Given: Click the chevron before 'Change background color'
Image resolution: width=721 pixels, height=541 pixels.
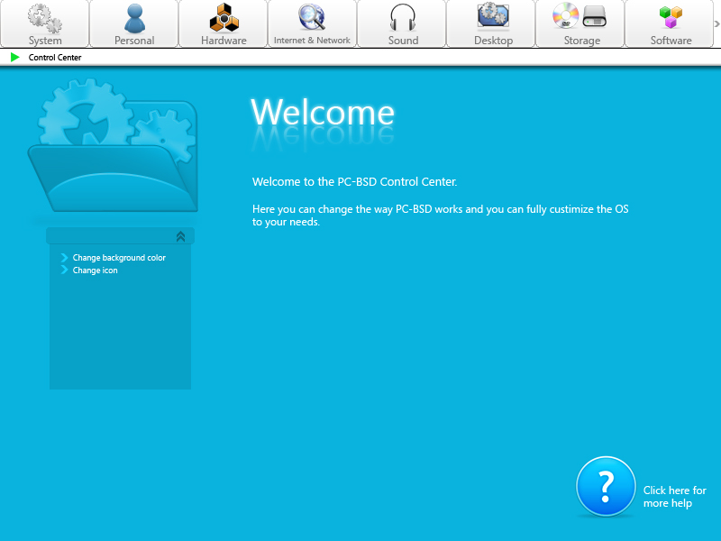Looking at the screenshot, I should pos(65,258).
